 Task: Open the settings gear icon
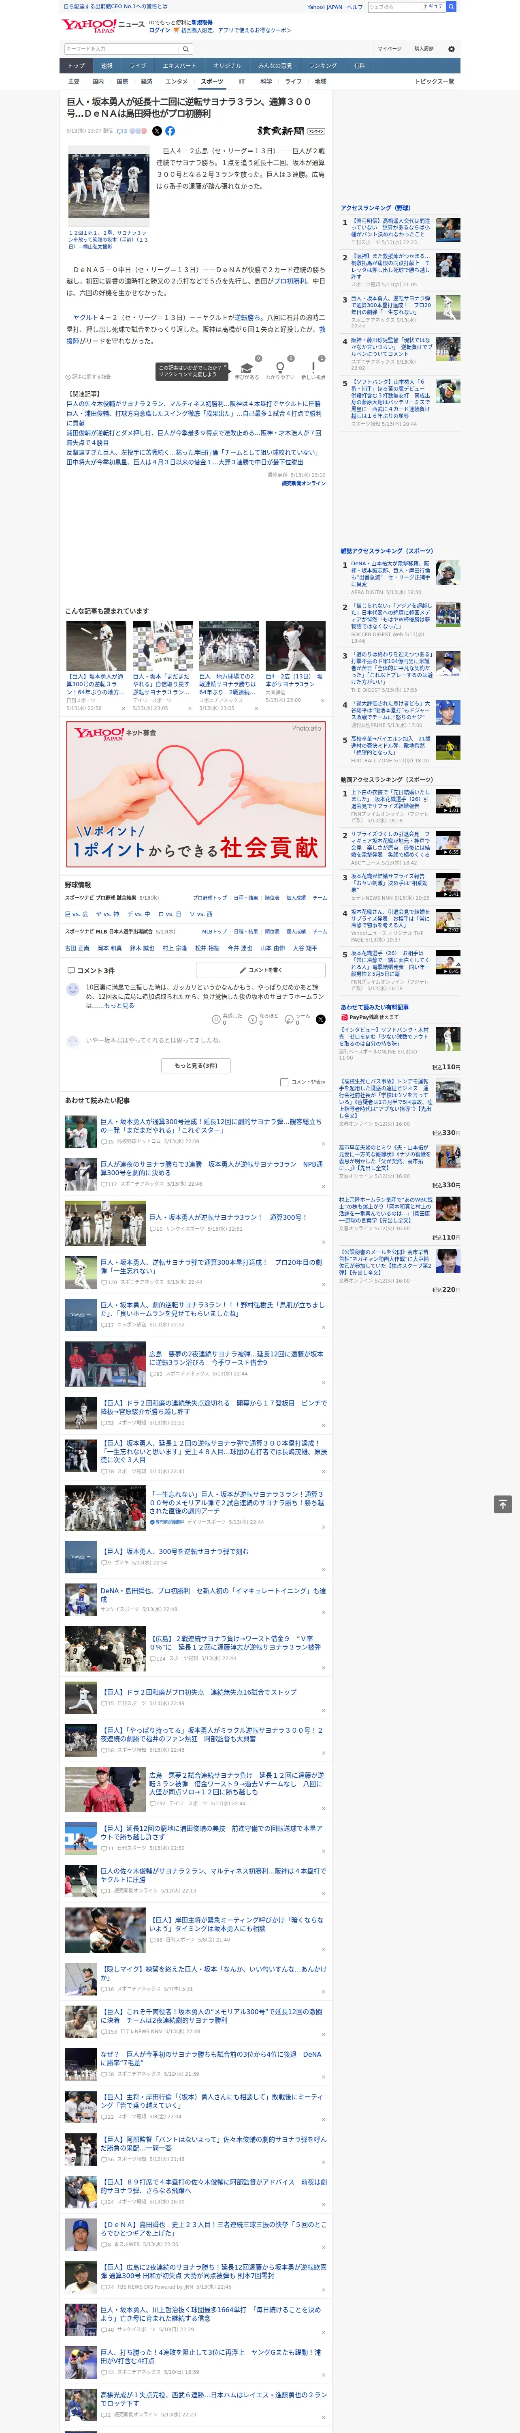tap(451, 49)
